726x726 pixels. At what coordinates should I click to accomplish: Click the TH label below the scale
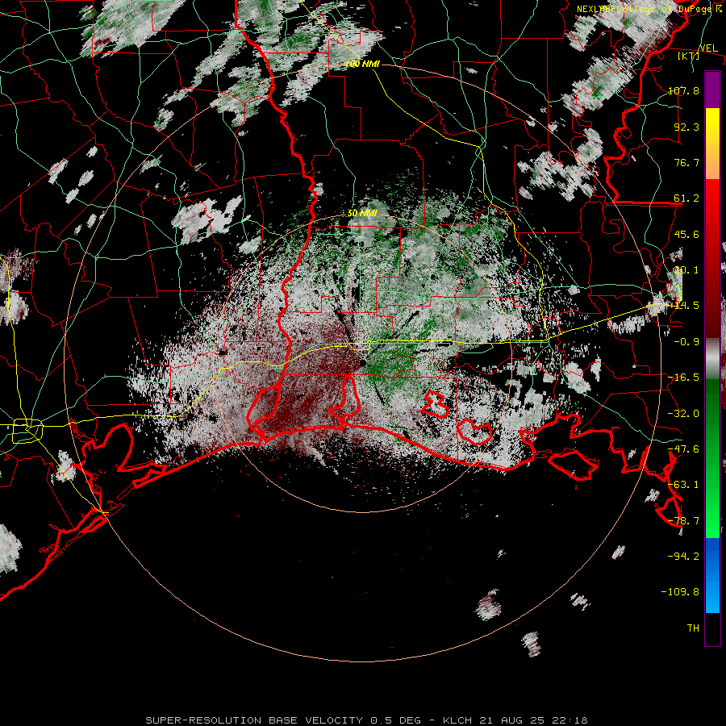693,628
